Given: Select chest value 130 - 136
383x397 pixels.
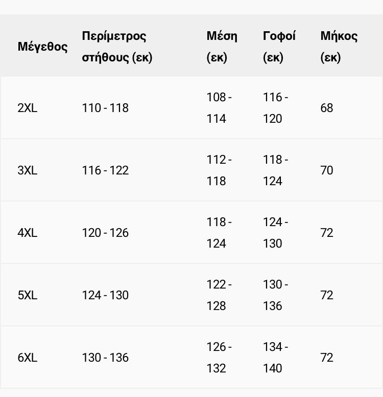Looking at the screenshot, I should coord(105,358).
